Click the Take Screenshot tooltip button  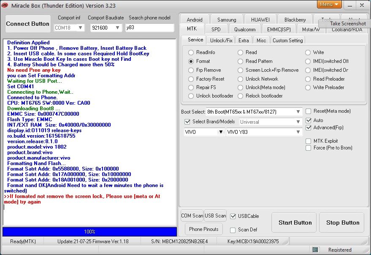point(345,24)
